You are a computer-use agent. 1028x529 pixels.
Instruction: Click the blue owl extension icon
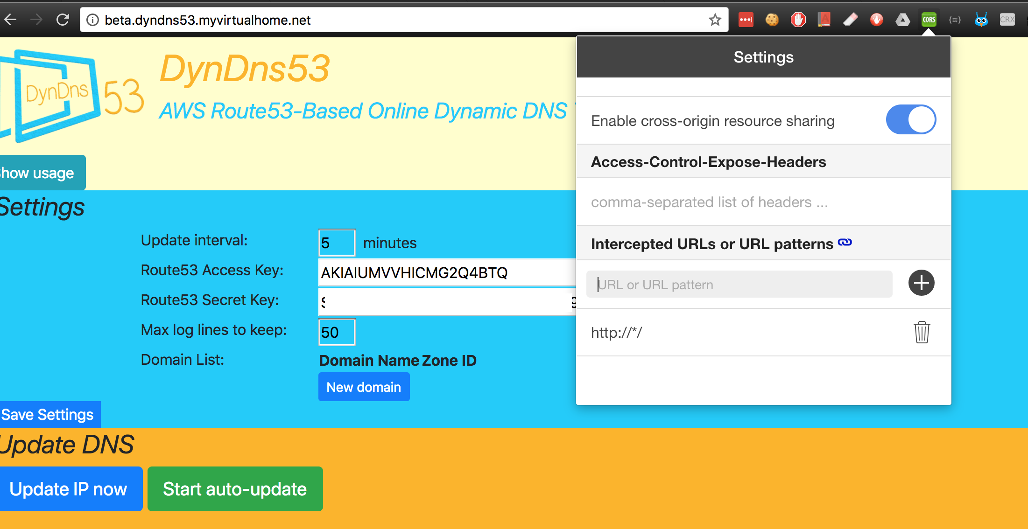coord(981,20)
